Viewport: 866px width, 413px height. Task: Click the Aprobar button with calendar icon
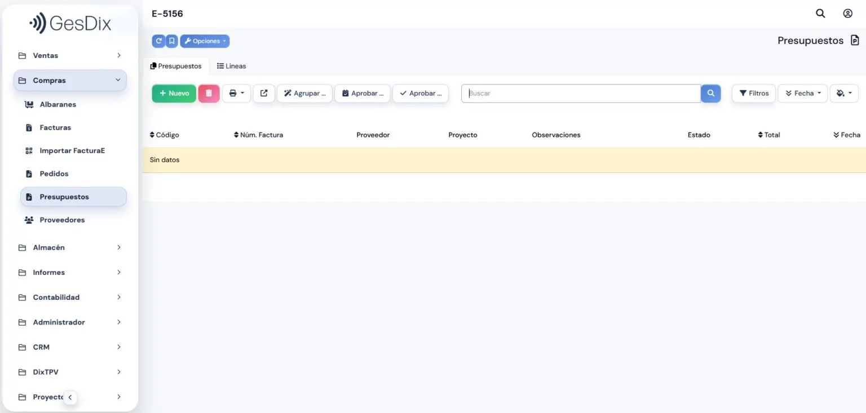[x=363, y=94]
